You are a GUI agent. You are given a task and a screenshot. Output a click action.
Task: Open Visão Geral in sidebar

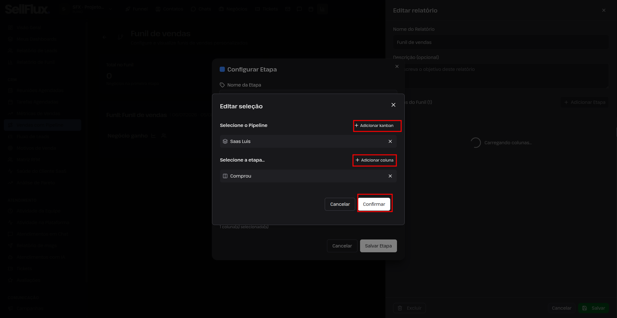coord(43,28)
